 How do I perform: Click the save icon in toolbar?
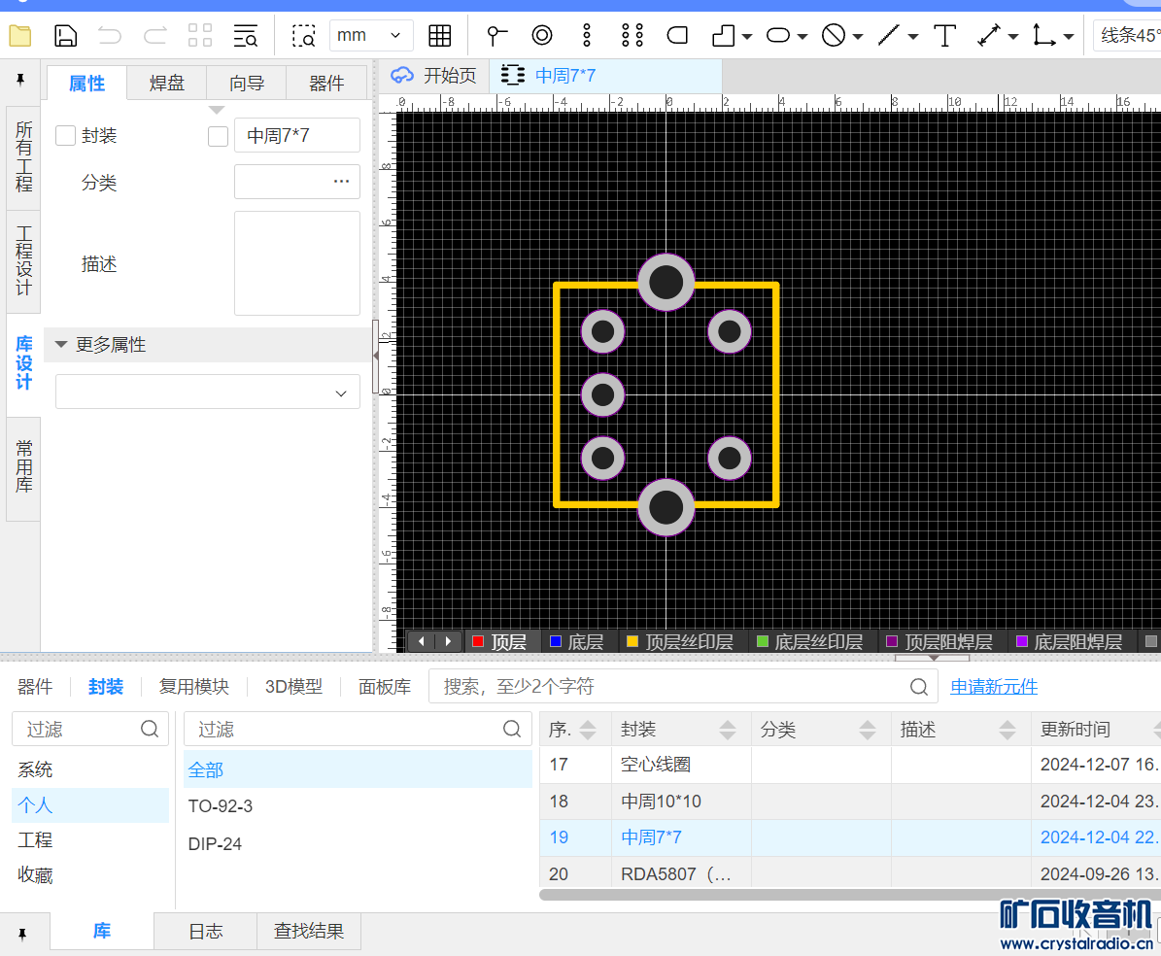pyautogui.click(x=65, y=36)
